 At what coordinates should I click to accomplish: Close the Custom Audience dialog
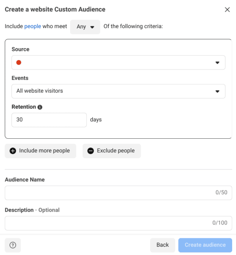click(x=227, y=10)
